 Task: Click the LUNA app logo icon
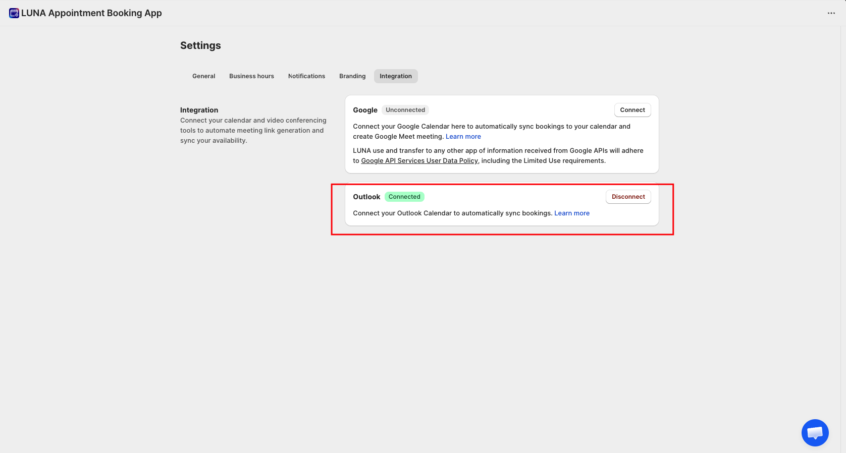(x=14, y=13)
